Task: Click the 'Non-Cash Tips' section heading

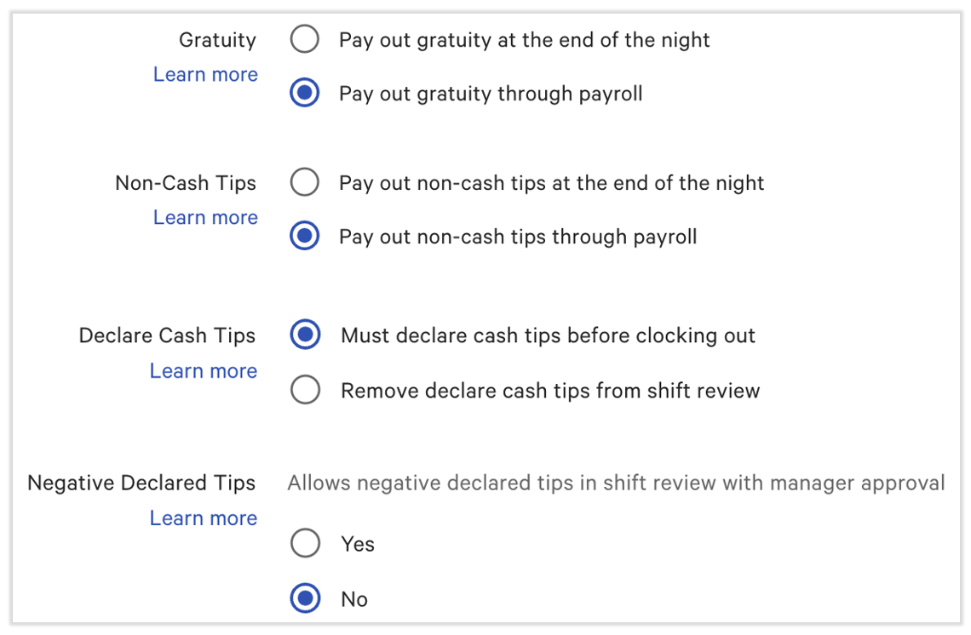Action: tap(186, 183)
